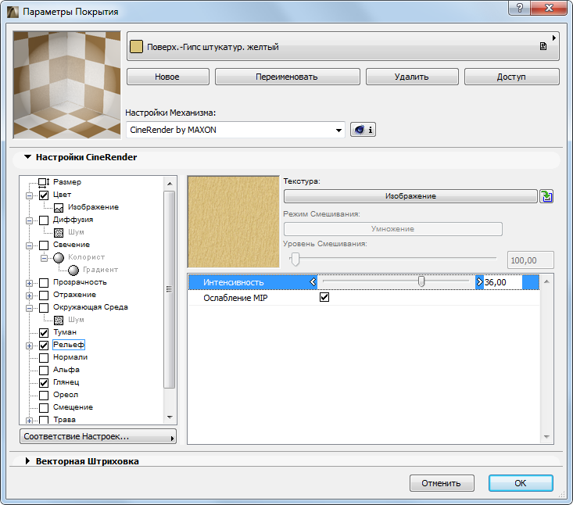Click the Доступ button
Viewport: 573px width, 505px height.
point(511,77)
